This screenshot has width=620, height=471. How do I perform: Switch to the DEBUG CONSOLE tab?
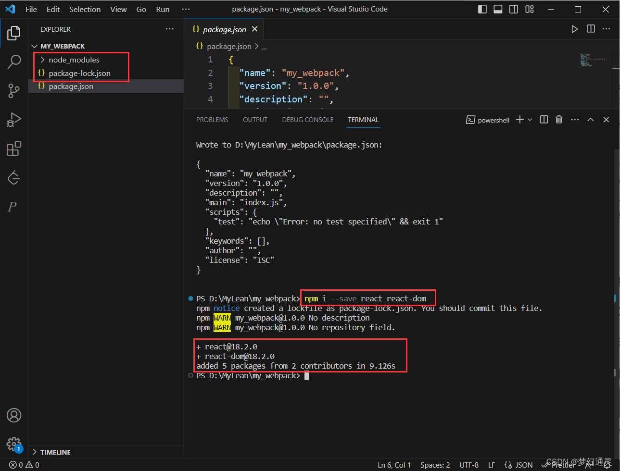coord(308,120)
